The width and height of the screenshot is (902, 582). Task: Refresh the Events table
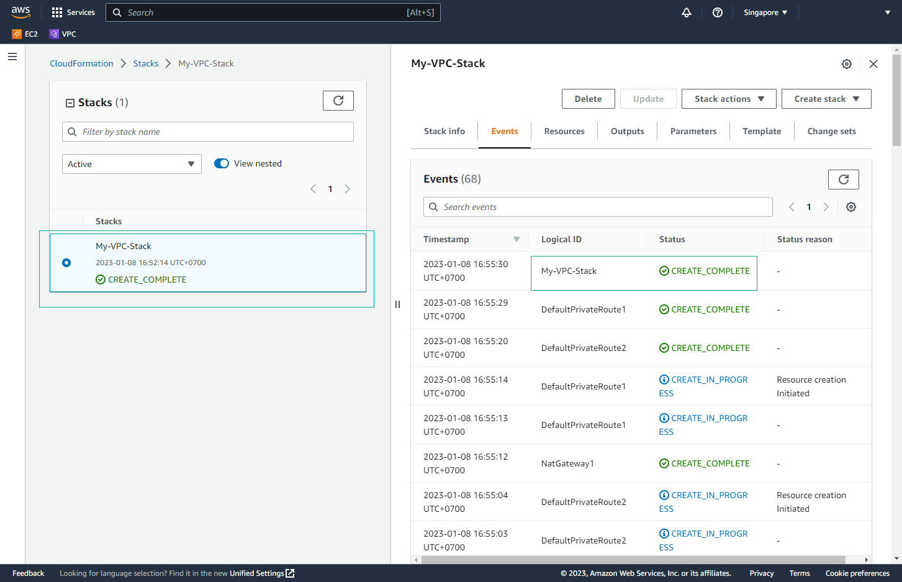pyautogui.click(x=844, y=180)
